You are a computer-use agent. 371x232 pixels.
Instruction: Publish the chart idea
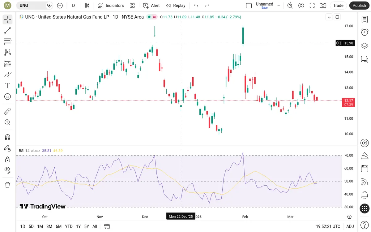359,6
